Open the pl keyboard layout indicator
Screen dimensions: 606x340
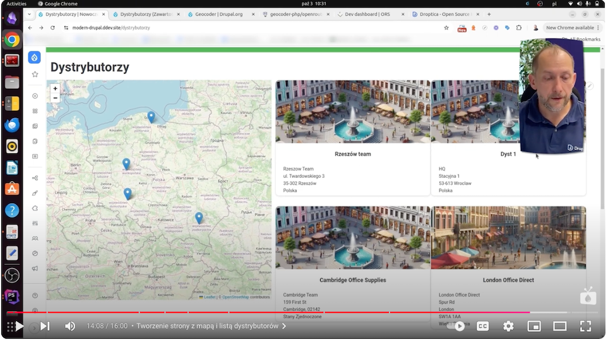pos(555,4)
